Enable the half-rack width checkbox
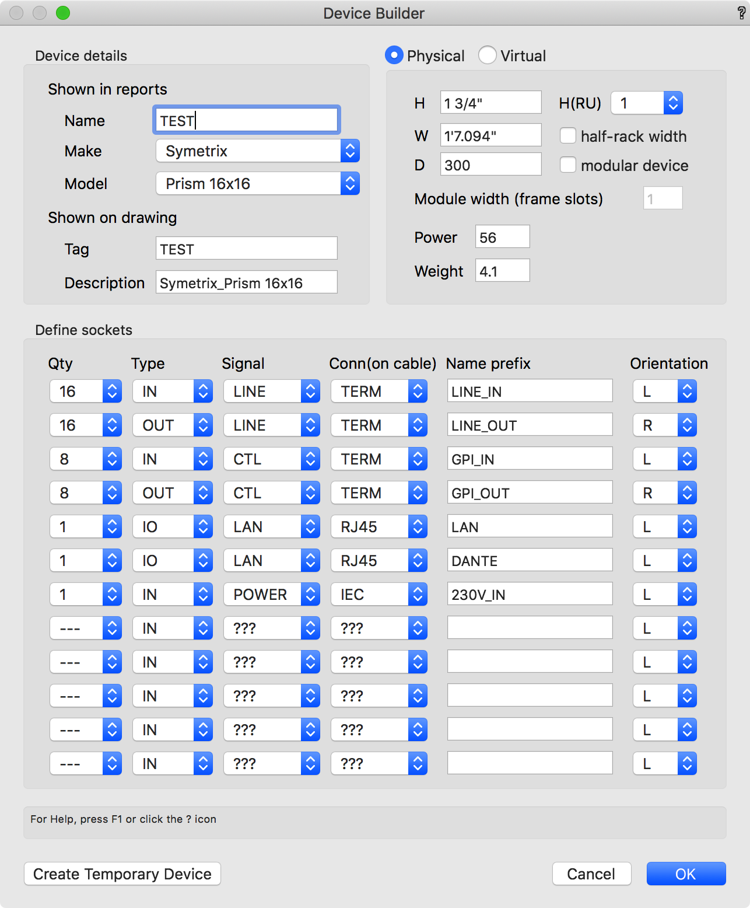The width and height of the screenshot is (750, 908). 568,136
